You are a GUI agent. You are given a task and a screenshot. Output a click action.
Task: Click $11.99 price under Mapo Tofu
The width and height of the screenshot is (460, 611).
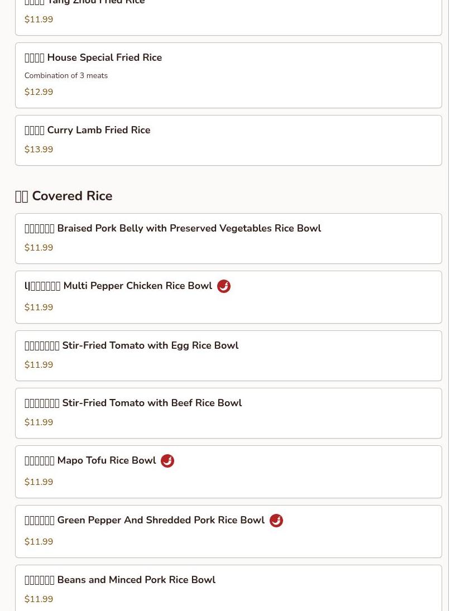pos(39,482)
